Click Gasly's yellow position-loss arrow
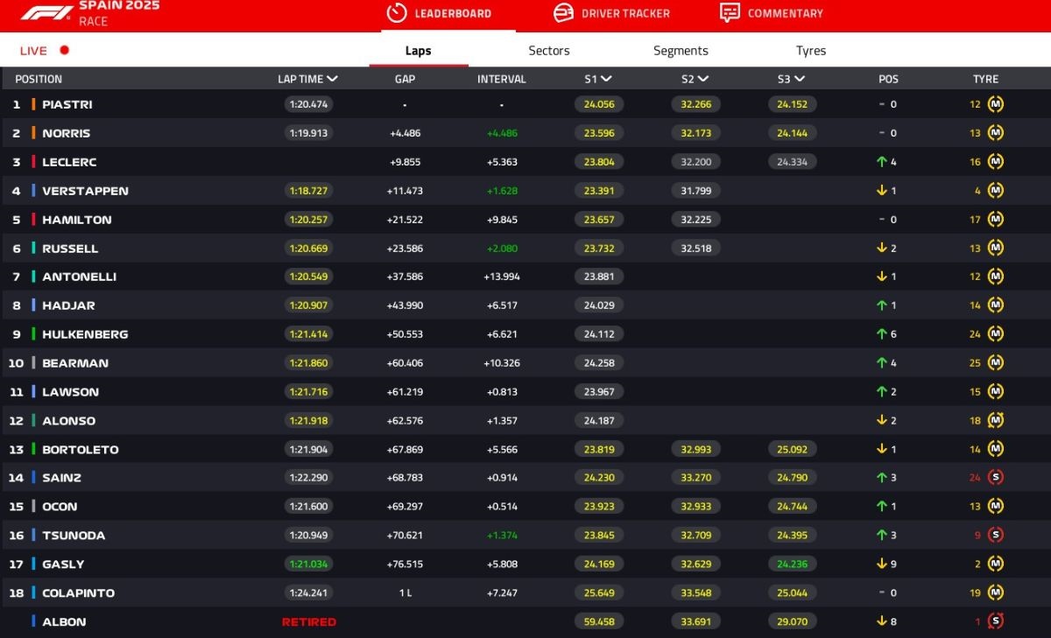Image resolution: width=1051 pixels, height=638 pixels. [x=882, y=564]
